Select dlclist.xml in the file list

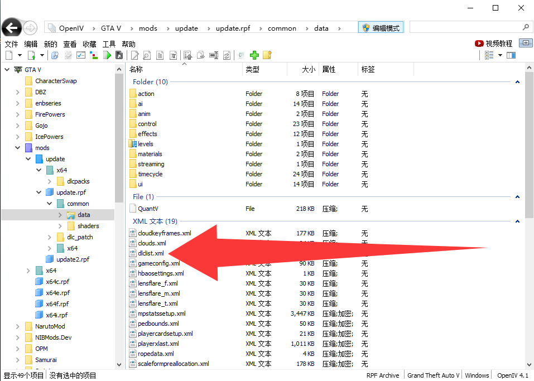[x=151, y=253]
